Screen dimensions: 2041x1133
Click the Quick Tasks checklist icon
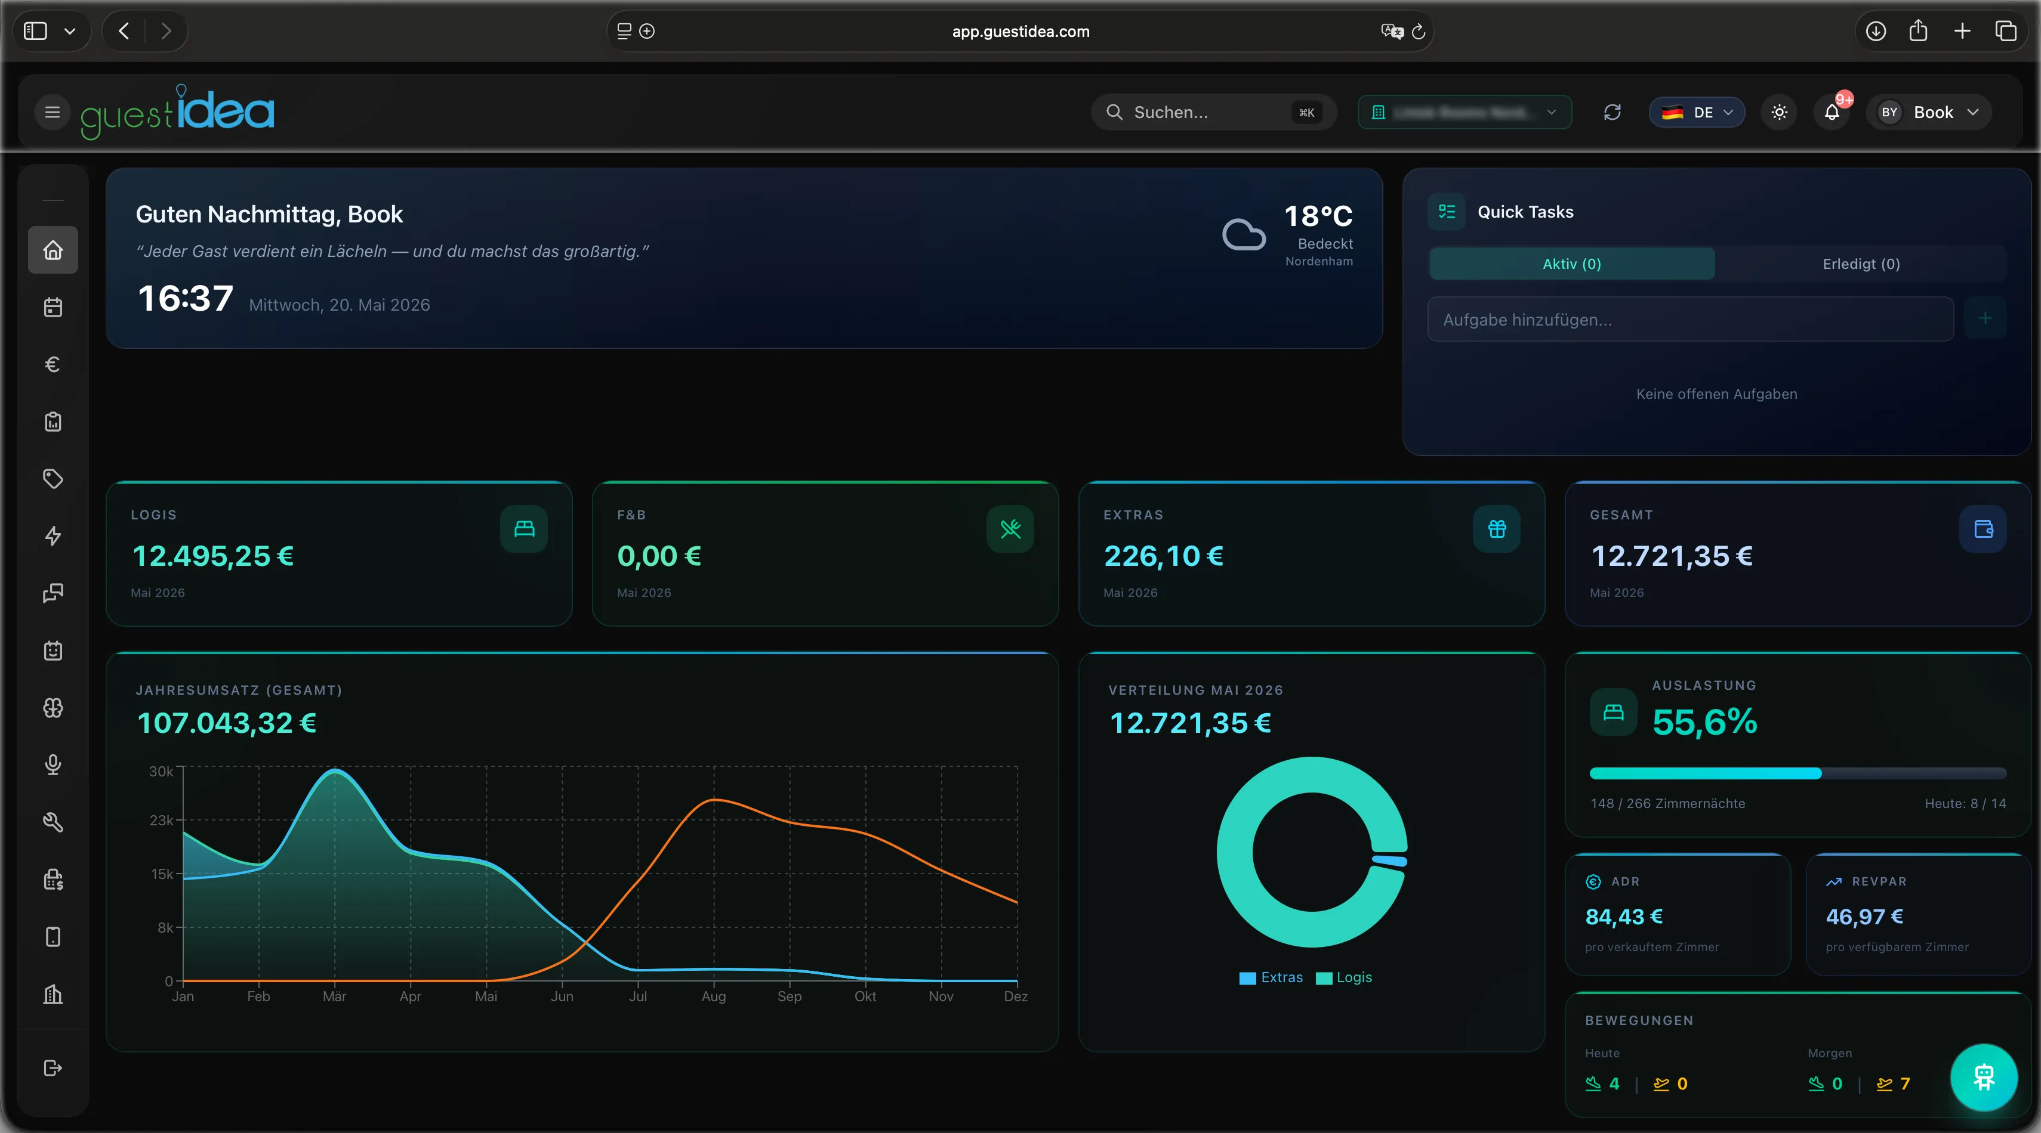[1447, 212]
